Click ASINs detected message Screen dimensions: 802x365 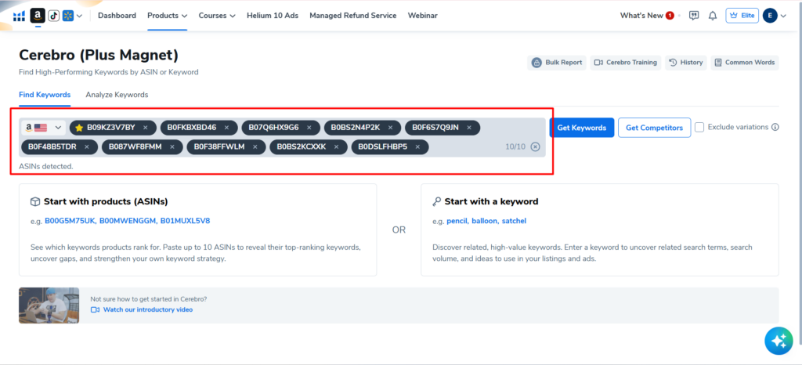click(46, 166)
